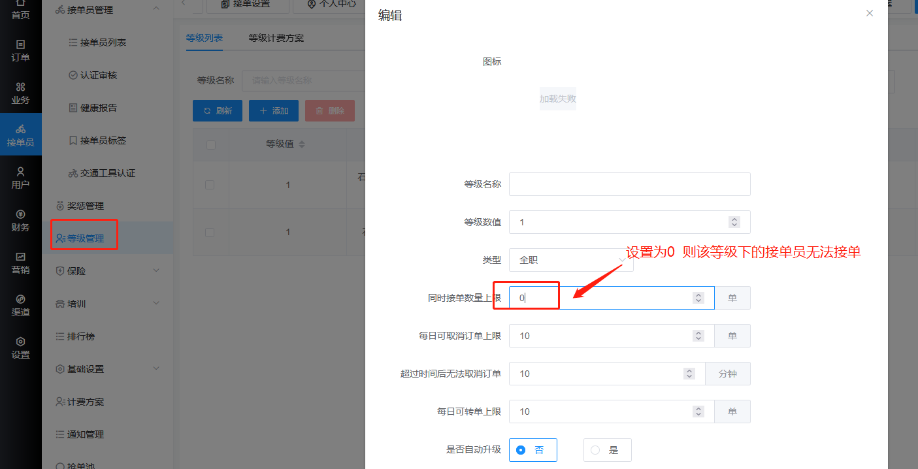This screenshot has width=918, height=469.
Task: Switch to the 等级计费方案 tab
Action: [x=276, y=38]
